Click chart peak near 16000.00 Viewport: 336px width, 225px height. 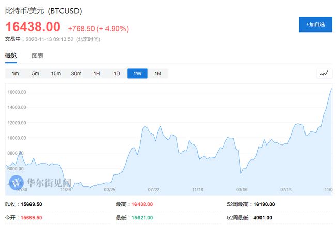pyautogui.click(x=331, y=89)
